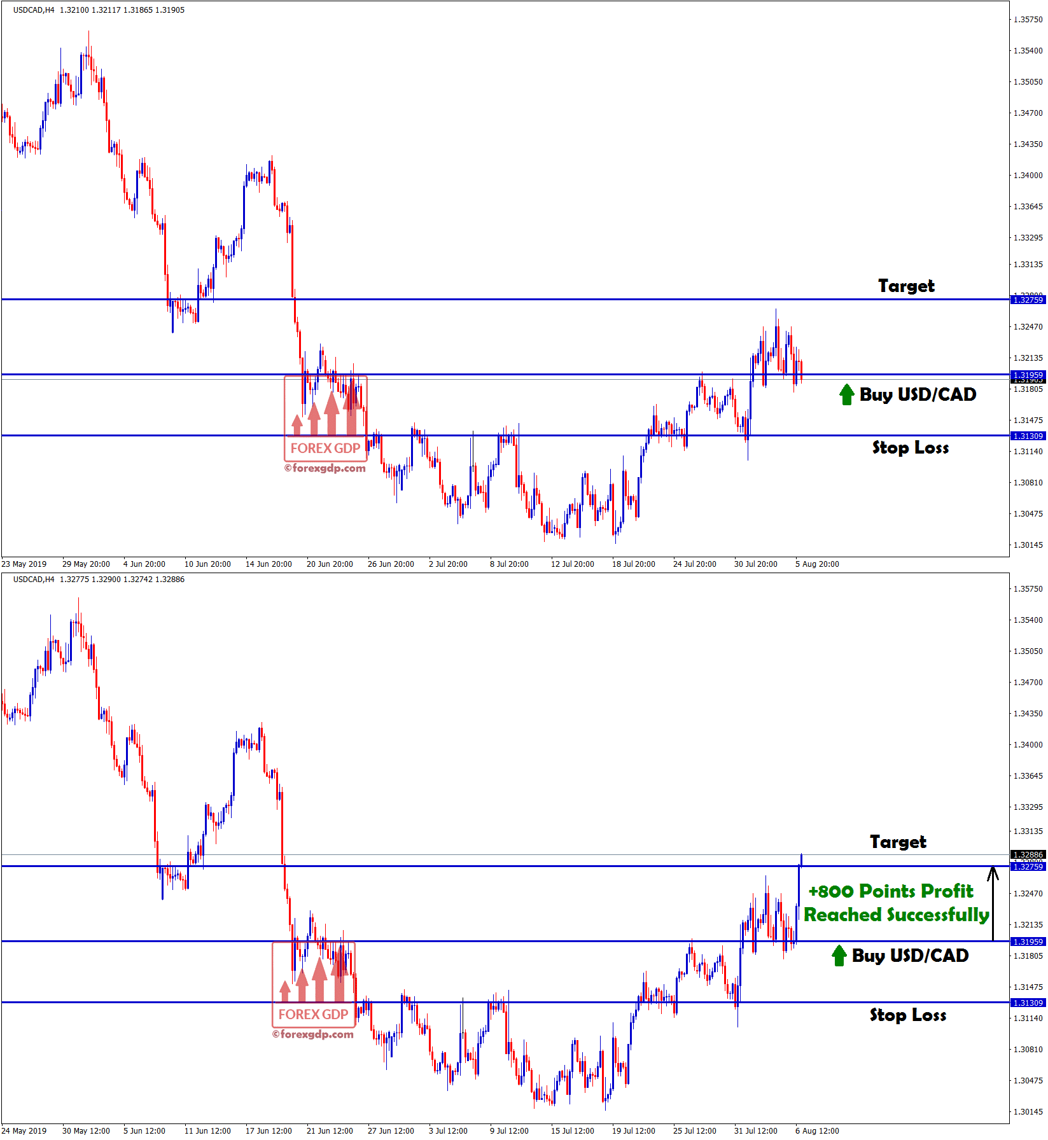Image resolution: width=1048 pixels, height=1140 pixels.
Task: Click the '8 Jul 20:00' date label
Action: [509, 564]
